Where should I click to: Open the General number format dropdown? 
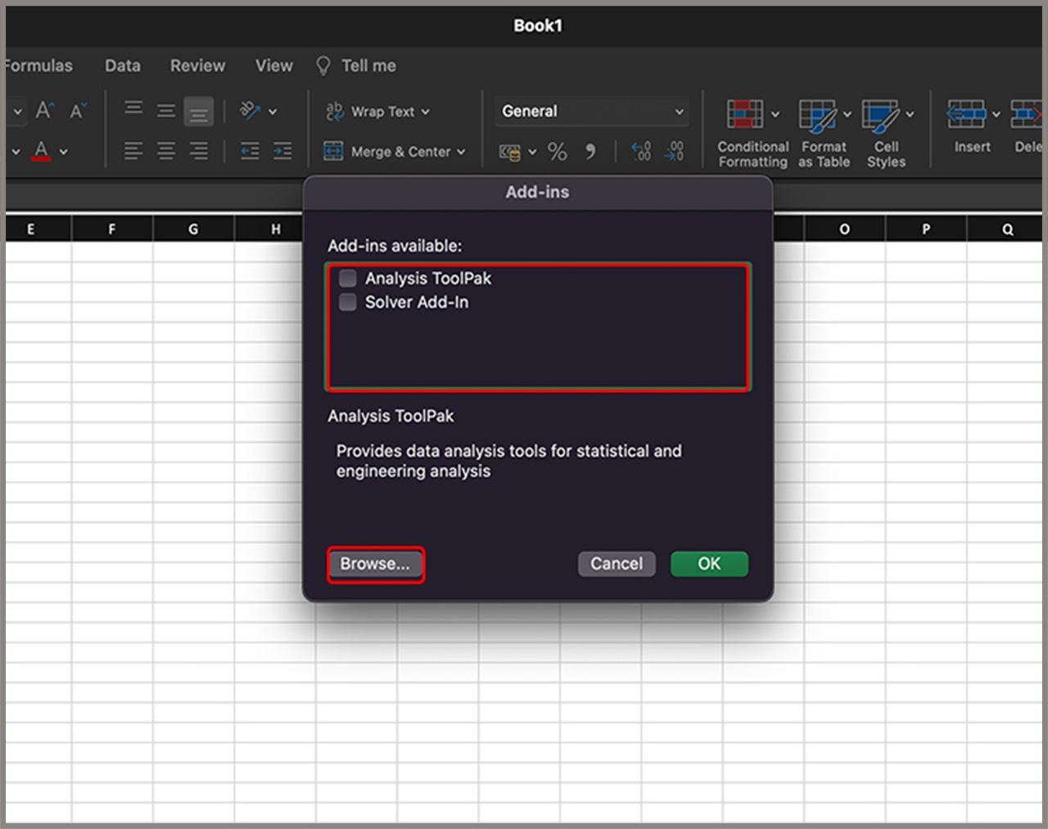coord(592,111)
